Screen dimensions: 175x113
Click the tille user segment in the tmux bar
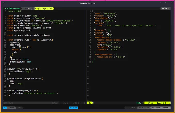point(12,108)
